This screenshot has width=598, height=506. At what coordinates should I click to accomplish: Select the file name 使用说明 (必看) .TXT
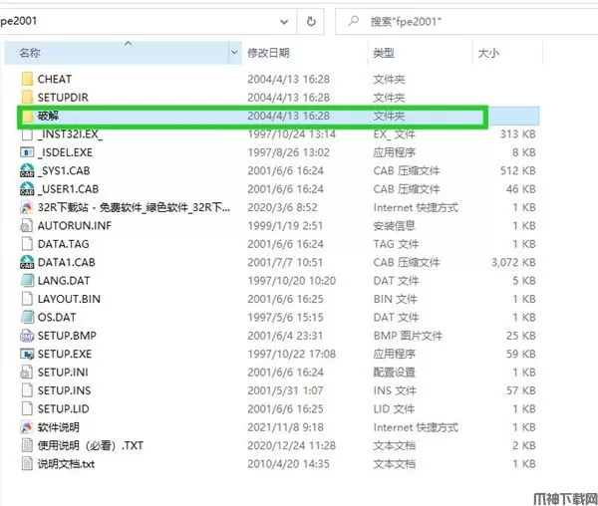click(x=91, y=445)
